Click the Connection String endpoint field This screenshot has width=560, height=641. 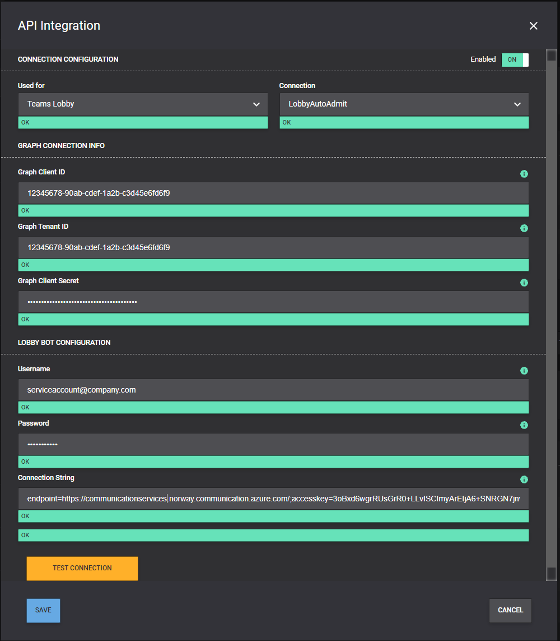(x=273, y=499)
